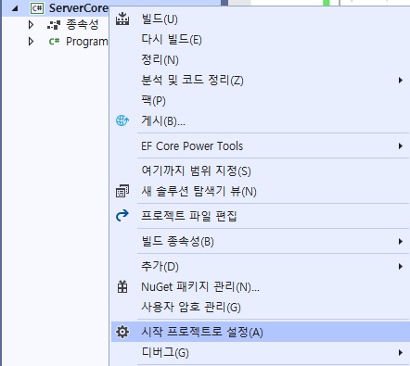The height and width of the screenshot is (366, 410).
Task: Click the gear icon for 시작 프로젝트로 설정
Action: [122, 332]
